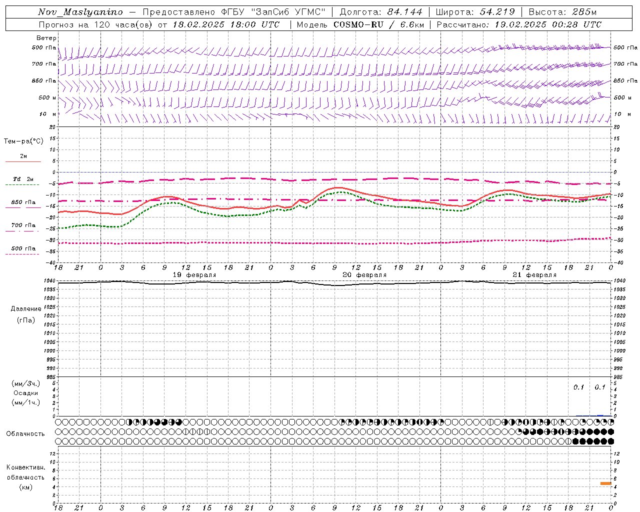Click the (гПа) unit under Давление
The image size is (640, 512).
(26, 320)
